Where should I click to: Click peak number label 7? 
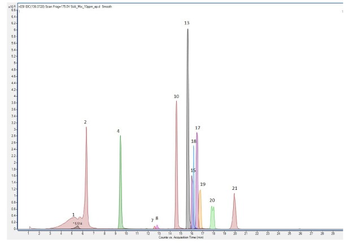[x=152, y=220]
